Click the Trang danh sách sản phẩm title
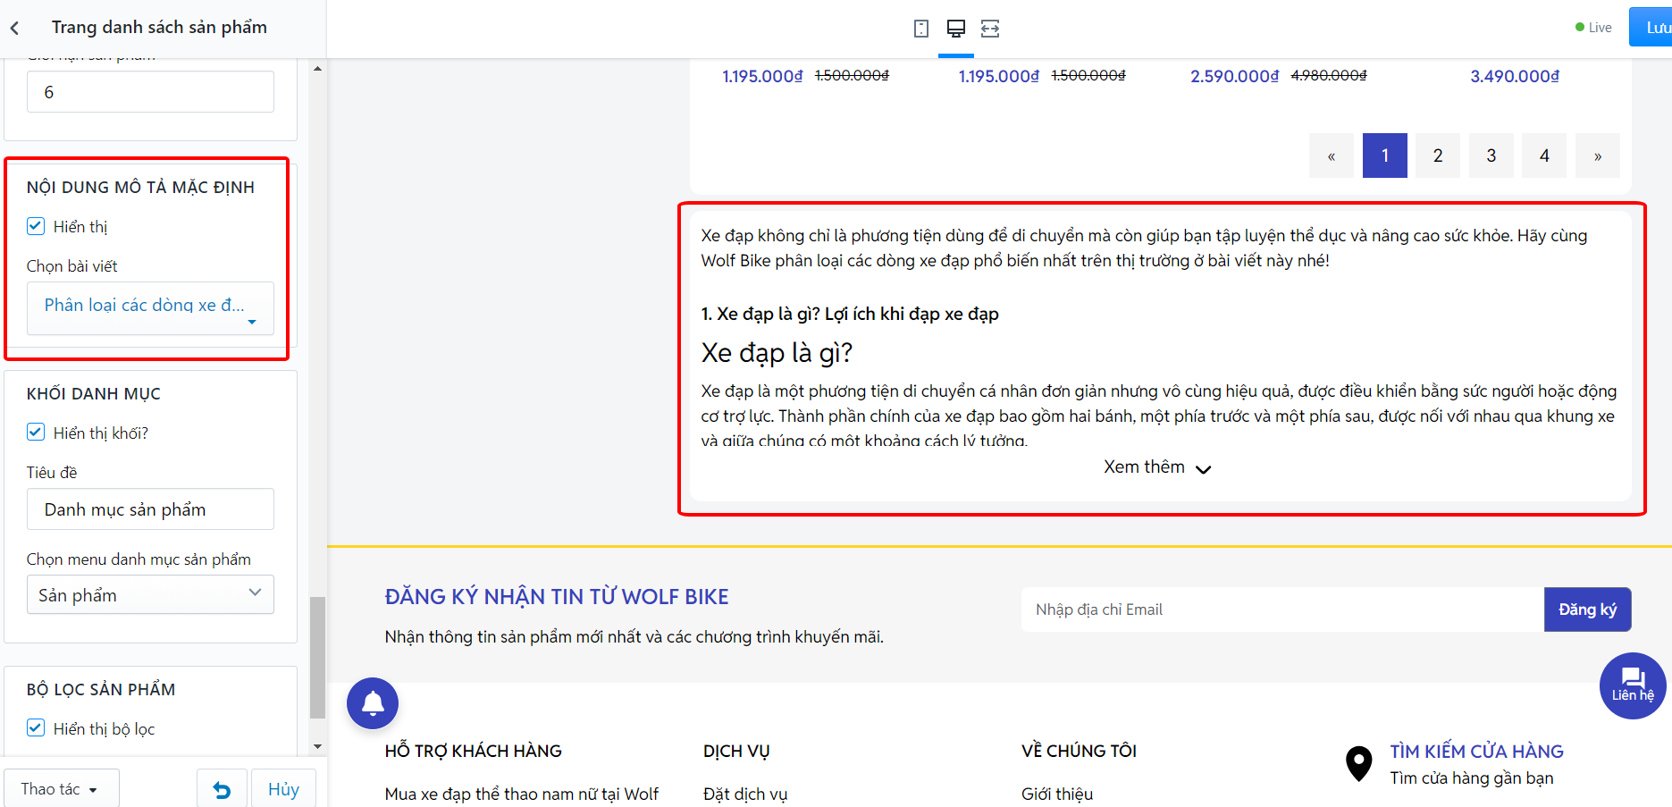This screenshot has width=1672, height=807. coord(159,27)
